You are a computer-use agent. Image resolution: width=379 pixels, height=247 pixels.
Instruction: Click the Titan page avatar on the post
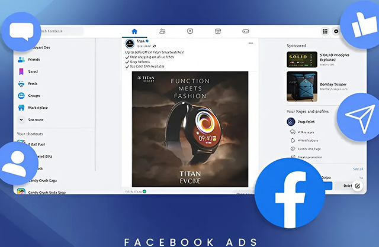point(130,44)
